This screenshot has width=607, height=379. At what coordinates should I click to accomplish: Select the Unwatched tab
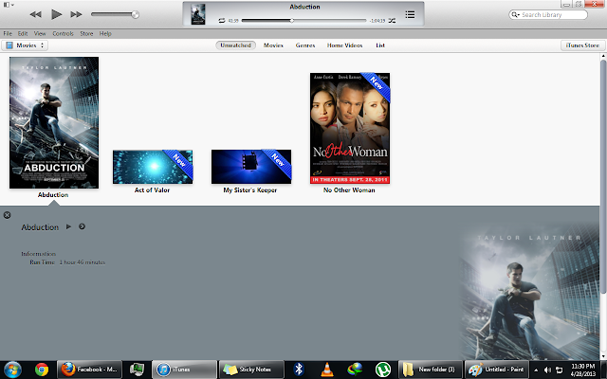tap(235, 45)
